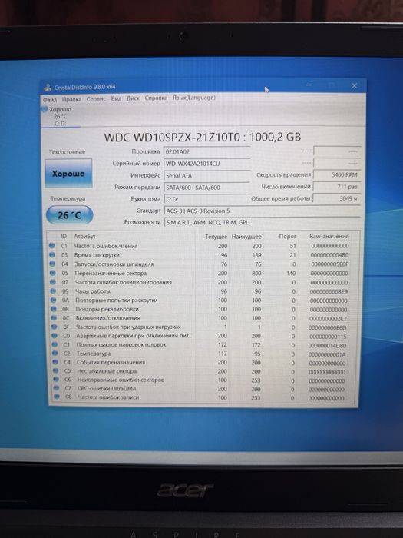This screenshot has width=403, height=538.
Task: Open the Правка menu
Action: pyautogui.click(x=71, y=99)
